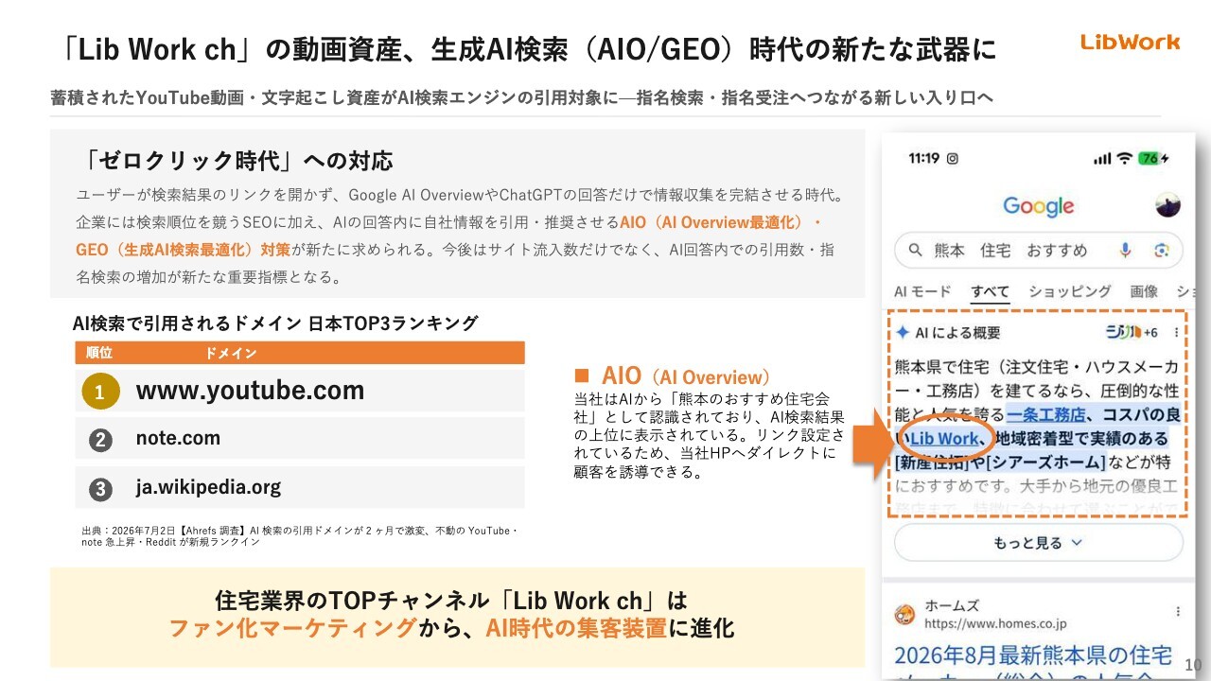Click the https://www.homes.co.jp URL
The image size is (1211, 681).
click(x=995, y=624)
